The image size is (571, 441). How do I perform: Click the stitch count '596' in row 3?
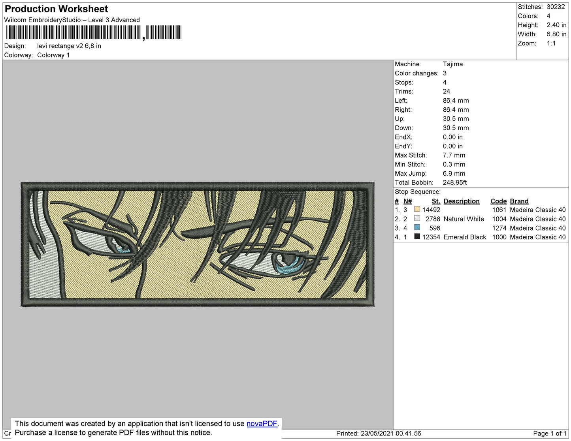[x=435, y=228]
